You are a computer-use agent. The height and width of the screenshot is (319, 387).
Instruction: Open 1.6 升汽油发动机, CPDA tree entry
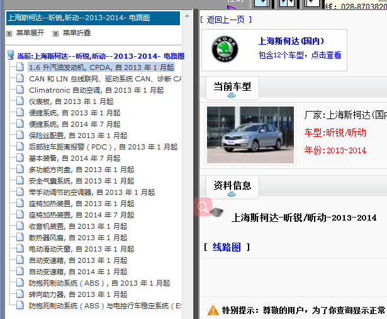[101, 67]
